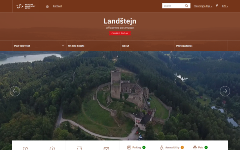
Task: Click the green check beside Pets
Action: [x=206, y=147]
